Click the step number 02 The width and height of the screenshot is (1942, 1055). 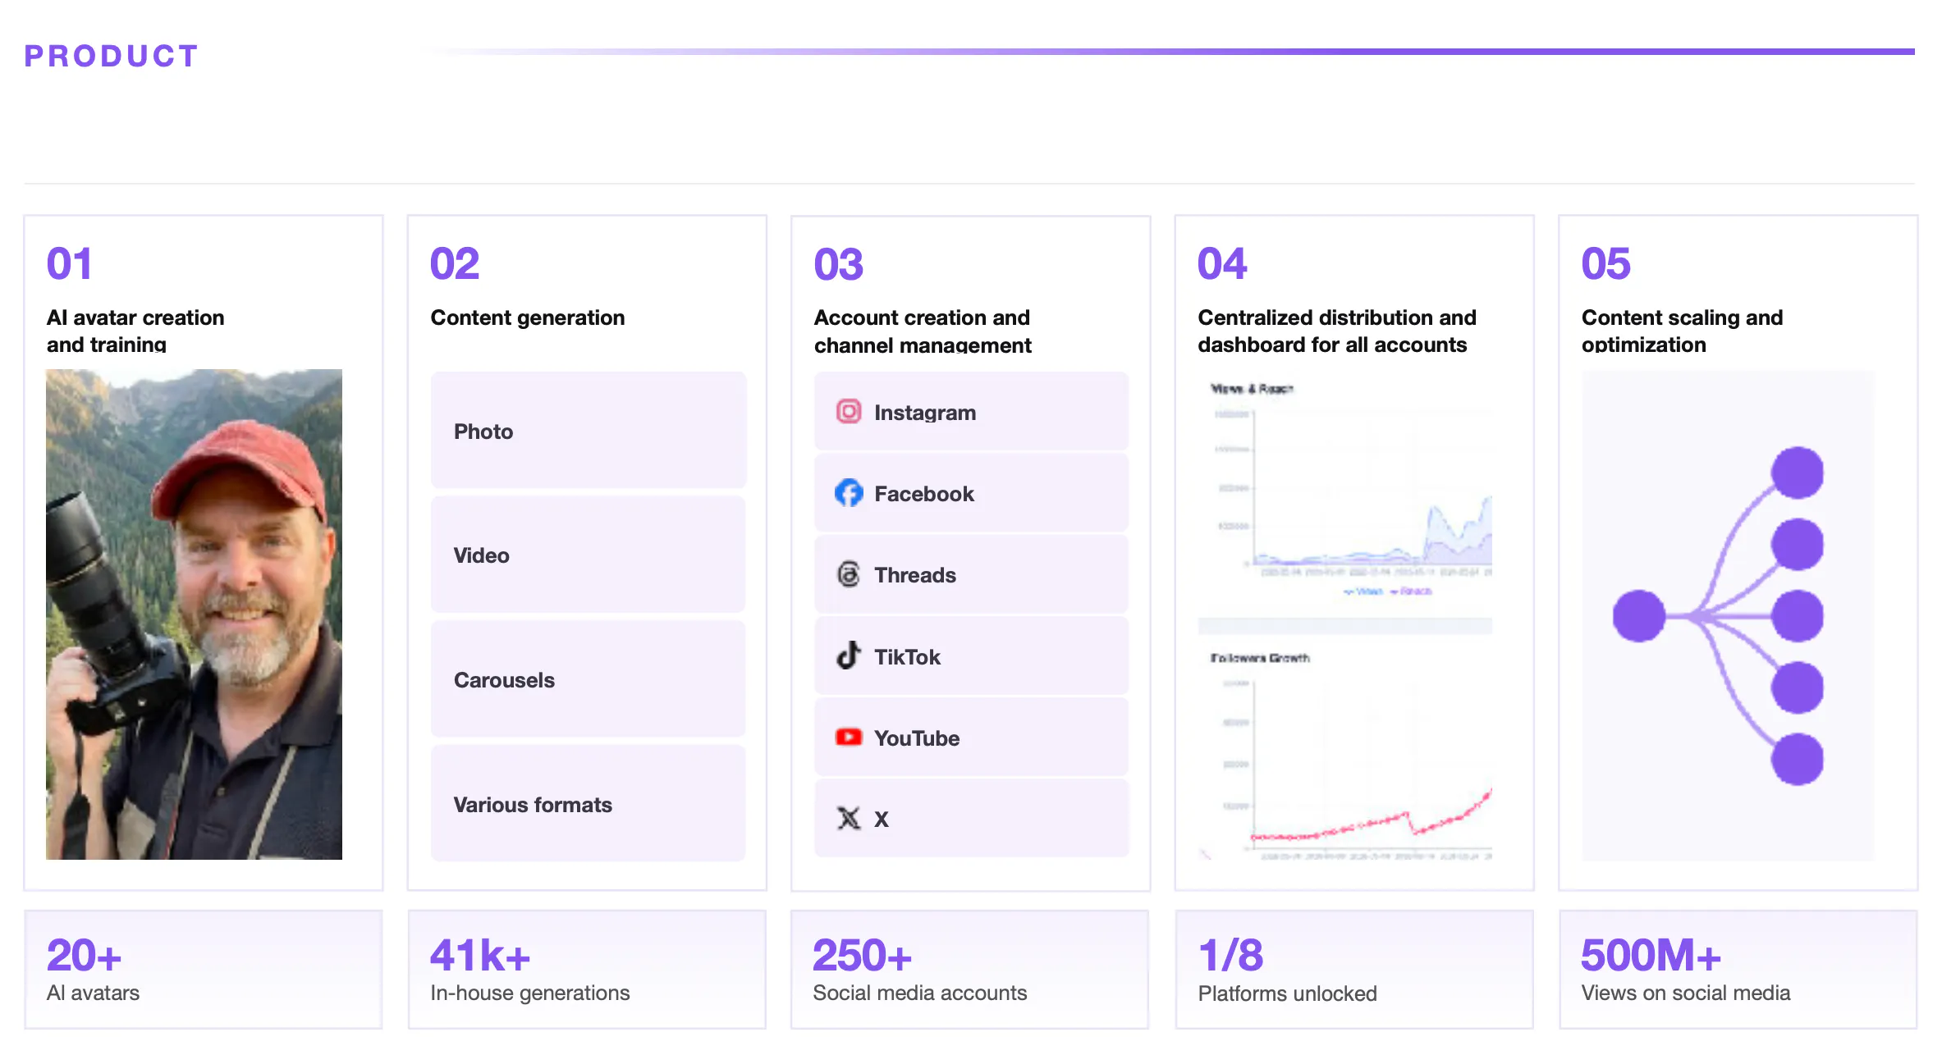point(455,263)
